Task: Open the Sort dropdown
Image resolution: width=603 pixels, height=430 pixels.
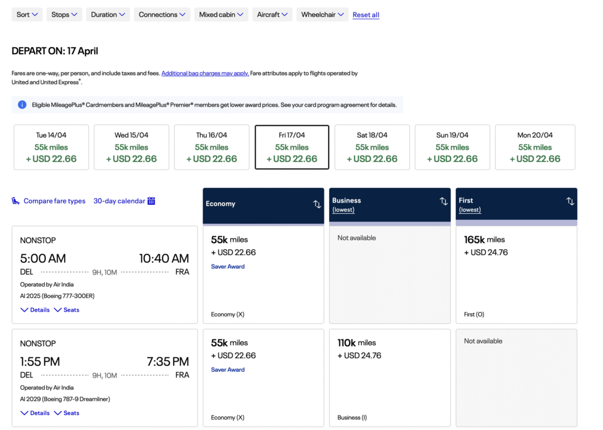Action: 26,14
